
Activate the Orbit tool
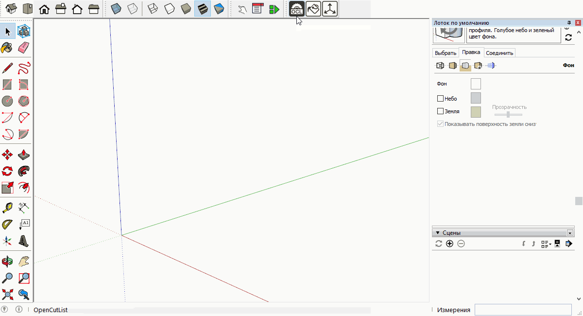coord(7,262)
